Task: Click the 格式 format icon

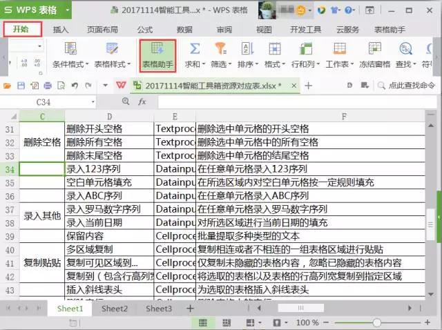Action: point(275,48)
